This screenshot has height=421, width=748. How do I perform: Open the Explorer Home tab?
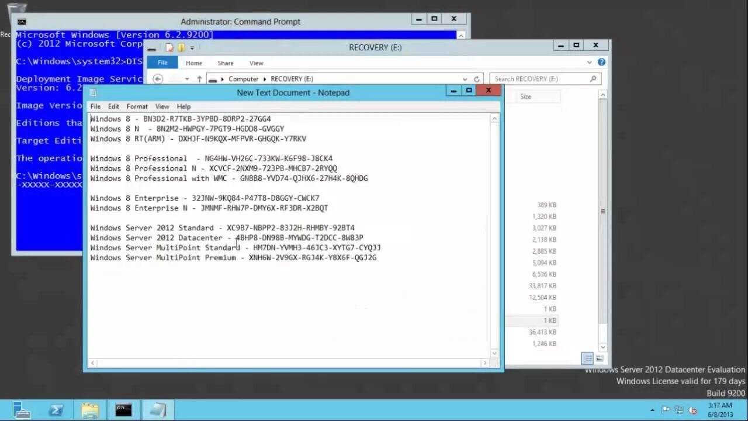pos(194,63)
